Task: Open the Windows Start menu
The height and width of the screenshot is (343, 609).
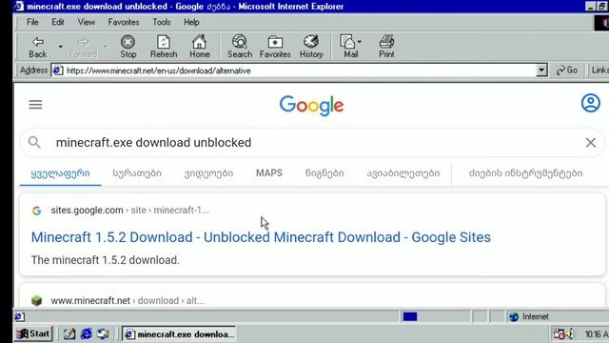Action: [x=33, y=333]
